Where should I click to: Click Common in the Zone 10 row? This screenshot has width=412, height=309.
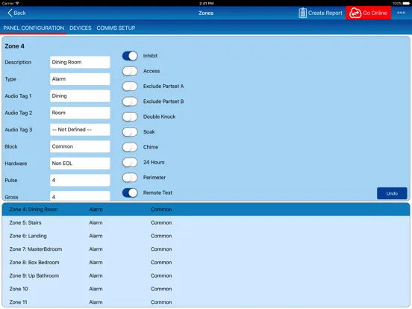[x=161, y=289]
